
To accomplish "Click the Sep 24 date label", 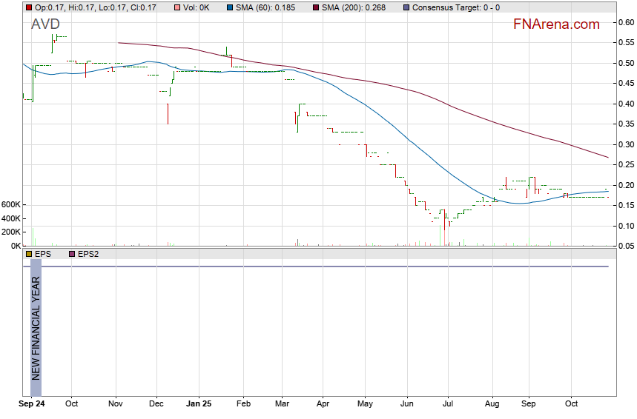I will (31, 404).
